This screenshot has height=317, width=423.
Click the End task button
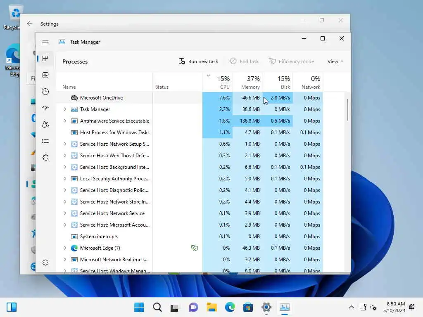pos(244,62)
